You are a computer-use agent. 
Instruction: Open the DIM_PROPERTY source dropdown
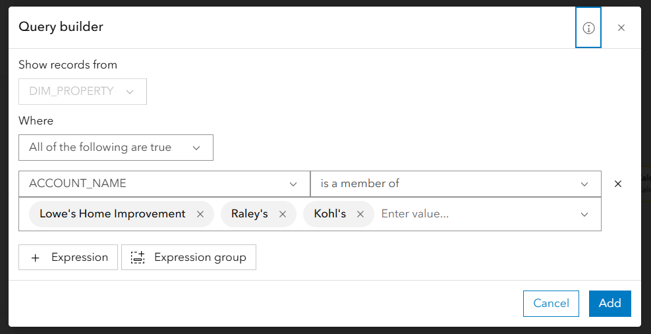[82, 92]
